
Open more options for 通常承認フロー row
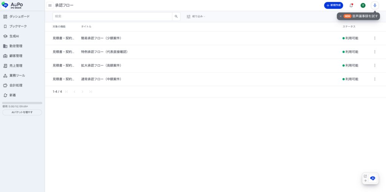coord(375,79)
